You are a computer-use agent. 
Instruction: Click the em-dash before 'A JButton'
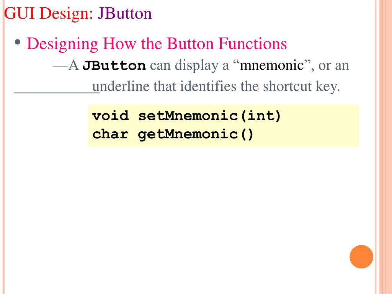pos(60,66)
